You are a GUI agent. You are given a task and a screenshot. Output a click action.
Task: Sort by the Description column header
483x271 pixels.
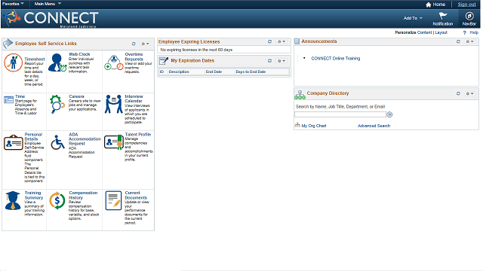point(179,72)
